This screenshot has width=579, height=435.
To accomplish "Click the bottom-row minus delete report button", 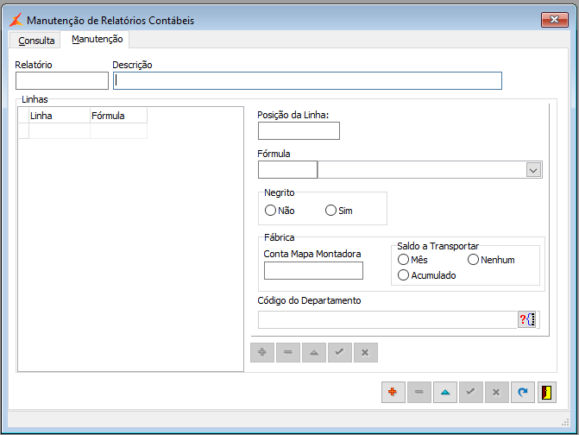I will tap(419, 392).
